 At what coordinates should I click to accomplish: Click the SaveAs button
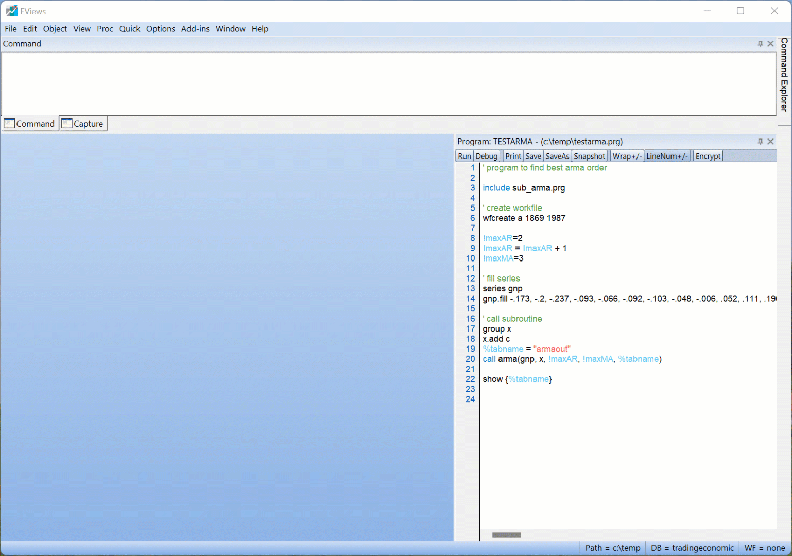tap(558, 156)
